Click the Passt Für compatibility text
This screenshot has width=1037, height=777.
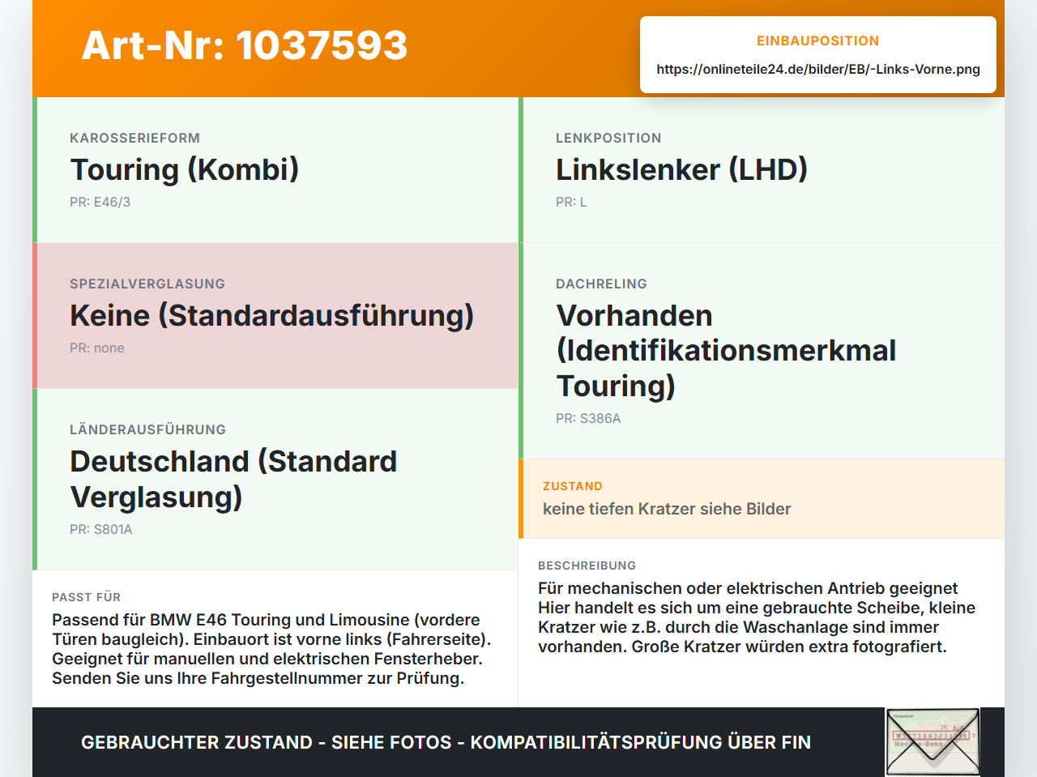pos(271,649)
